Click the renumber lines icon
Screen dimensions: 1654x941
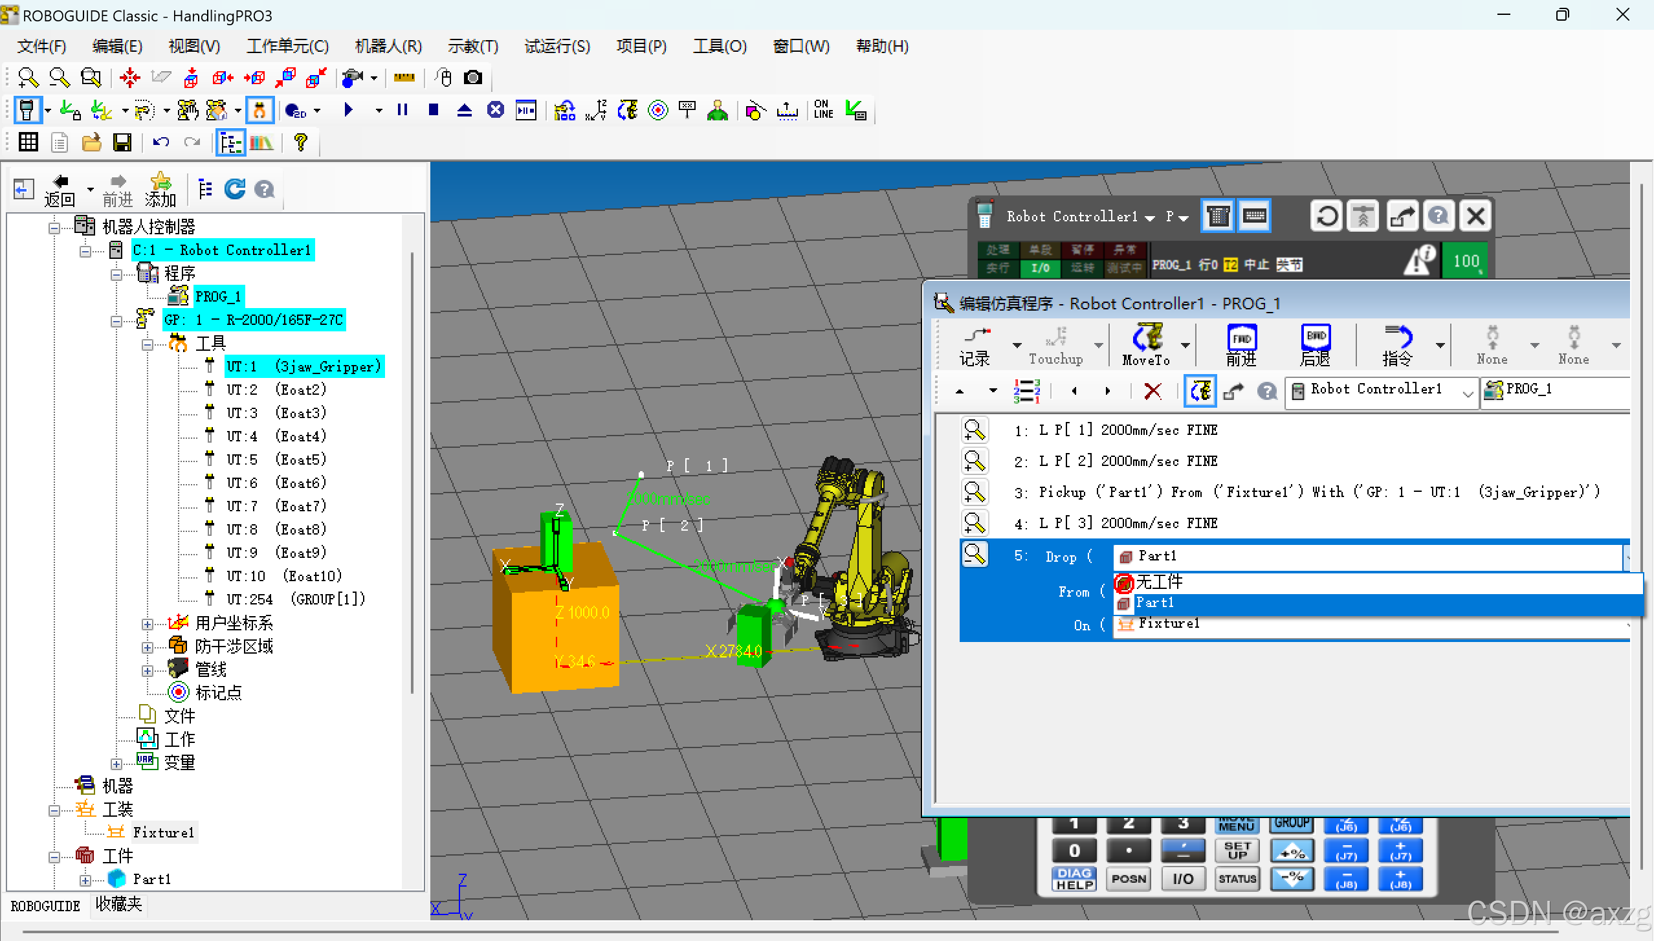[1027, 391]
